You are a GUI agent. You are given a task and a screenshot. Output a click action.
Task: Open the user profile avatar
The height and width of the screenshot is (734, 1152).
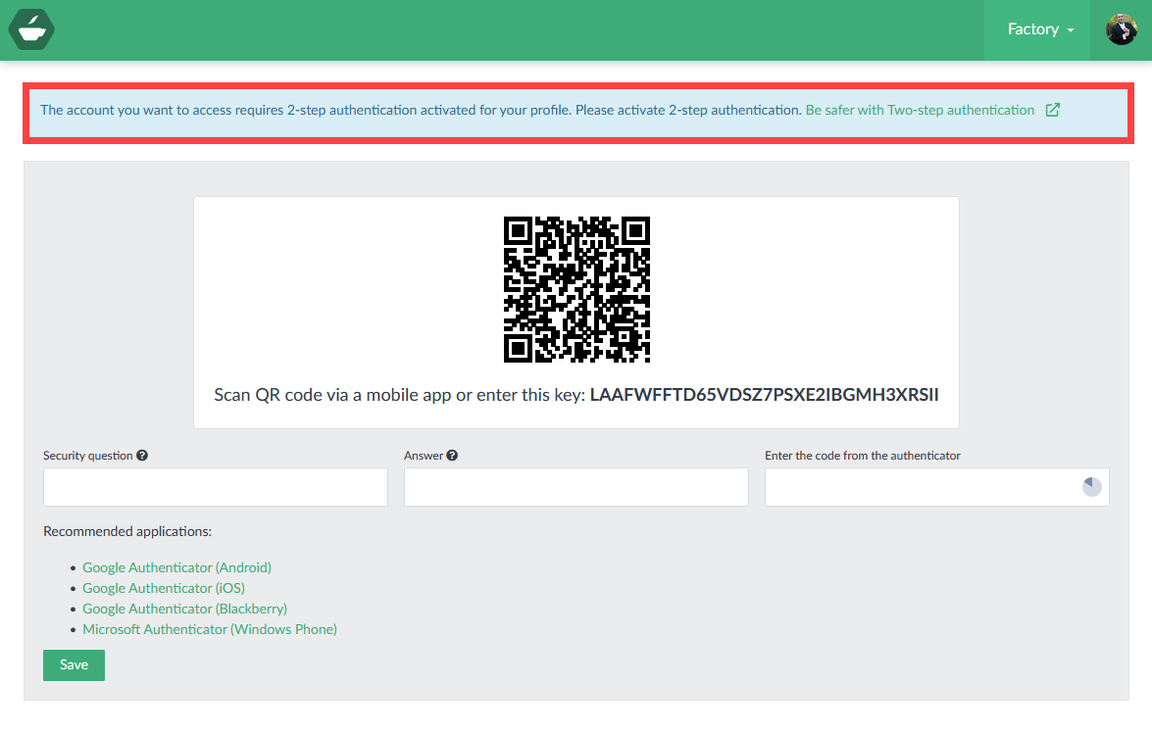click(1122, 29)
